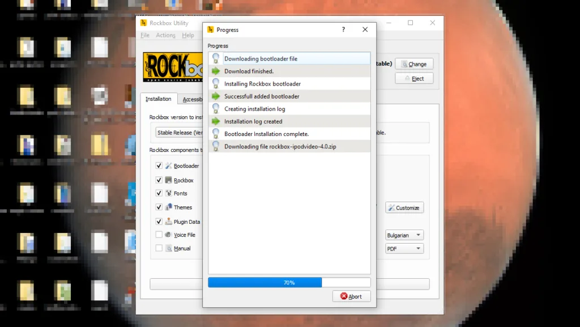
Task: Uncheck the Rockbox checkbox
Action: pyautogui.click(x=159, y=180)
